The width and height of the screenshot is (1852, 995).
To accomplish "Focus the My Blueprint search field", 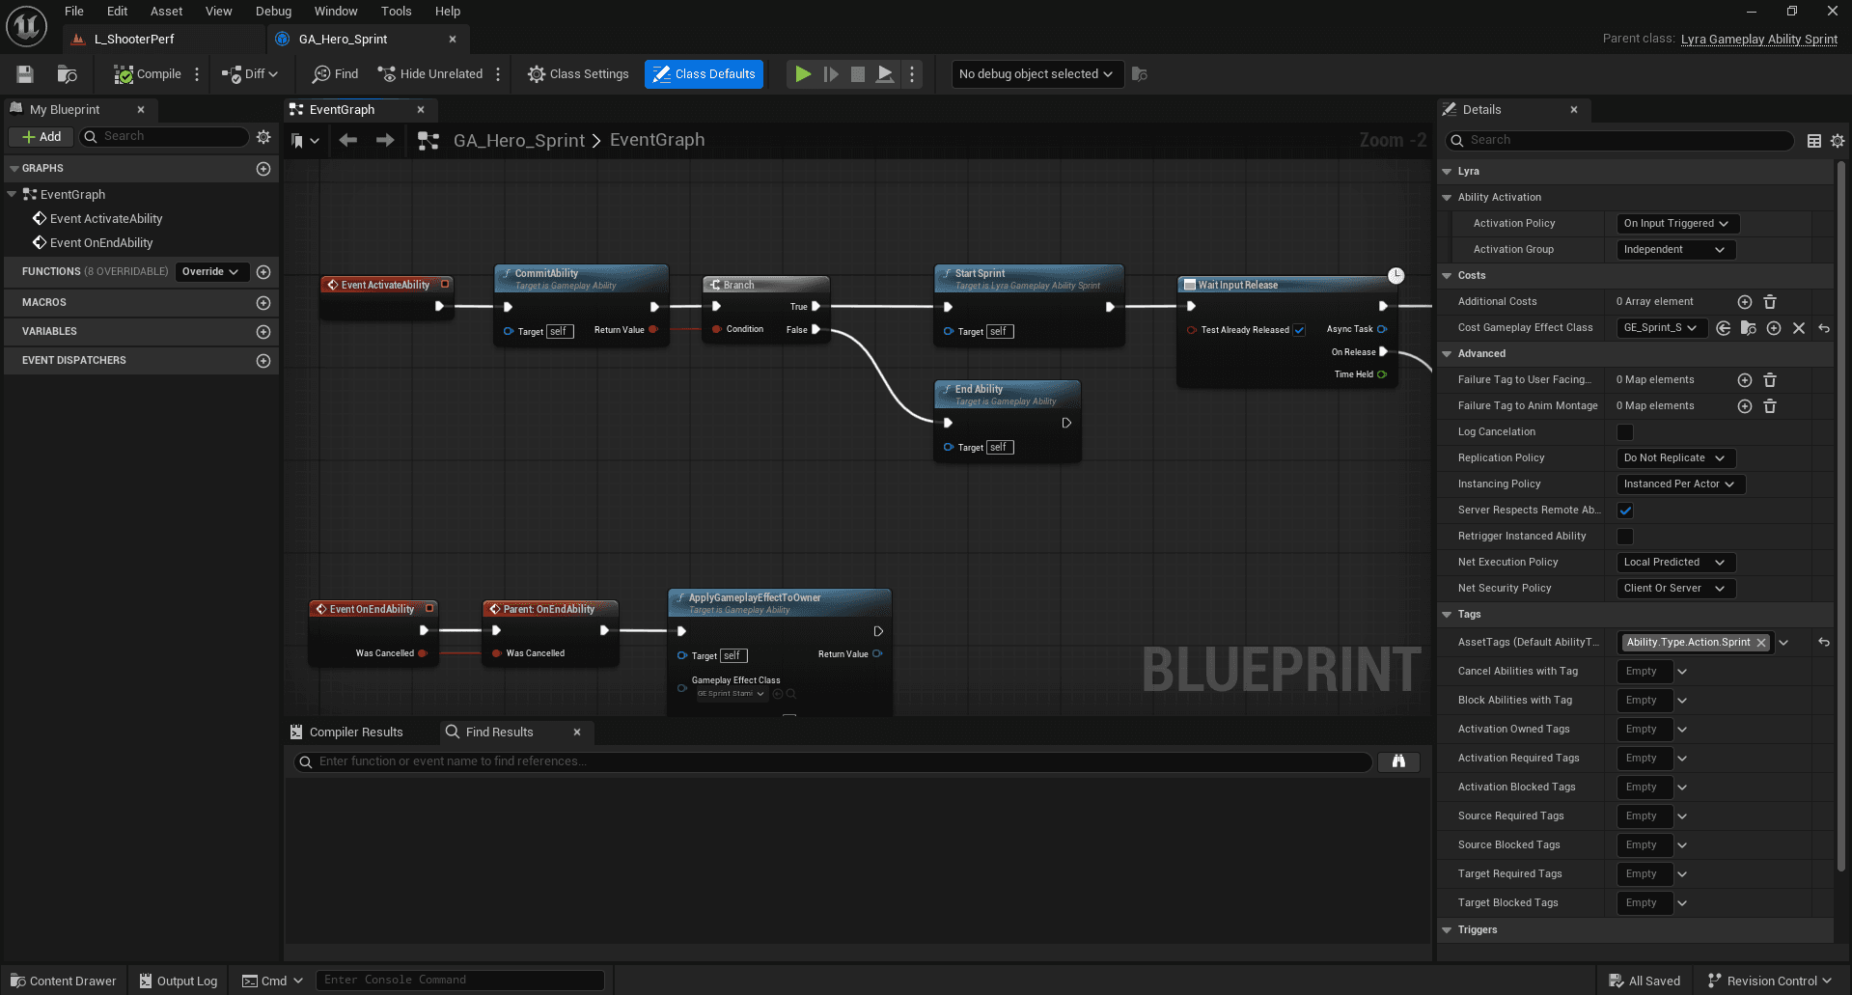I will pyautogui.click(x=163, y=137).
